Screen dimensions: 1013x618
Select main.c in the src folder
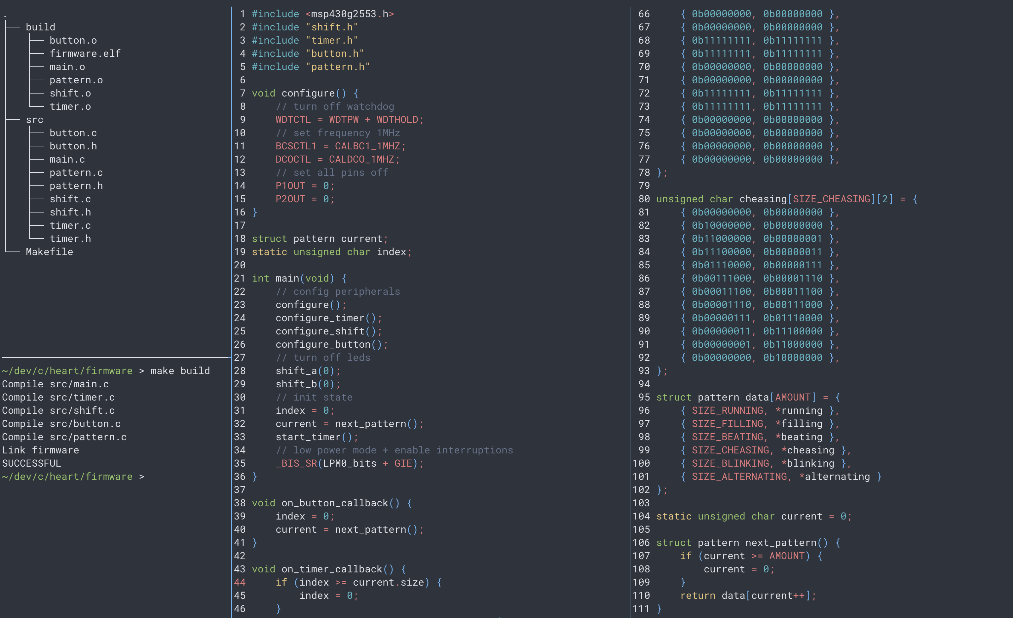point(67,159)
